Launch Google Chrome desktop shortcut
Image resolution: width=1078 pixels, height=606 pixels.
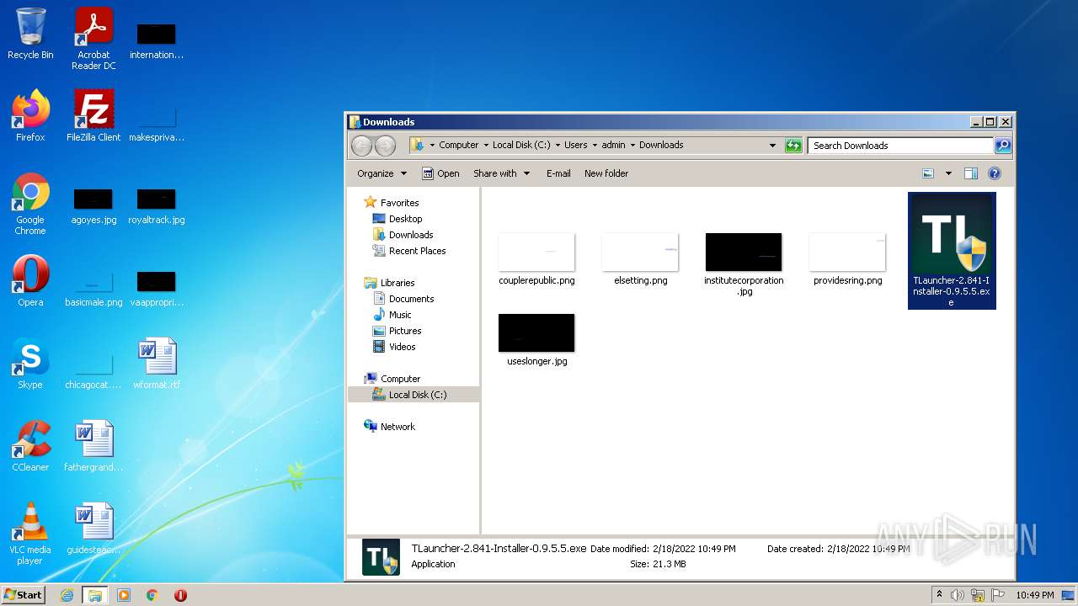(30, 204)
